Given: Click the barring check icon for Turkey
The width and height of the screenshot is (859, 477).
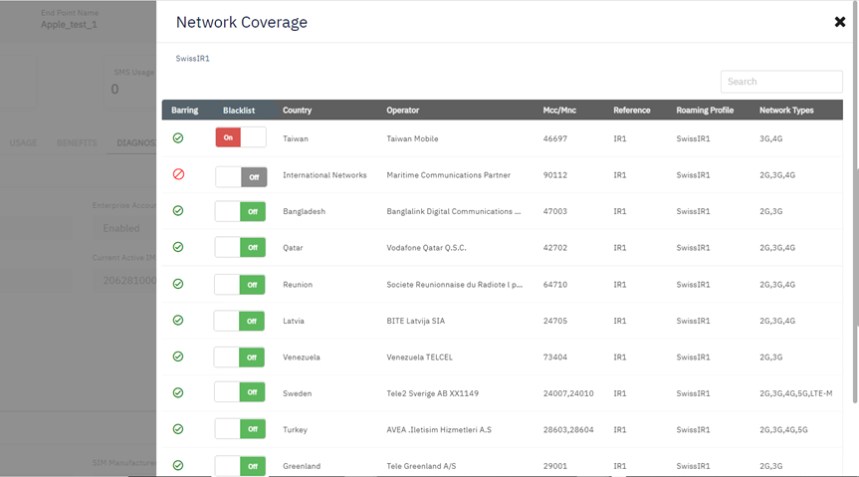Looking at the screenshot, I should pyautogui.click(x=178, y=429).
